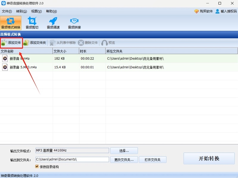Click the 输出到文件夹 path field
The width and height of the screenshot is (238, 178).
(x=72, y=159)
